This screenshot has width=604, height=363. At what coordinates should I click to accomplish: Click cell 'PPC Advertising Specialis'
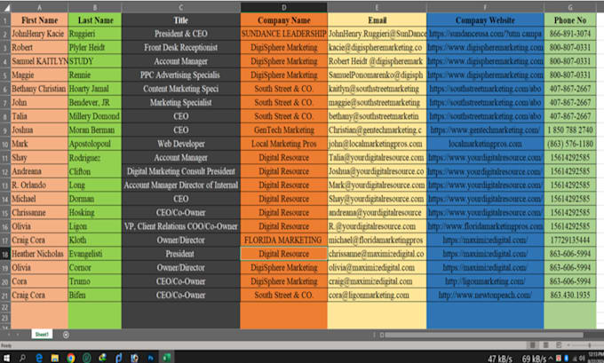[181, 75]
